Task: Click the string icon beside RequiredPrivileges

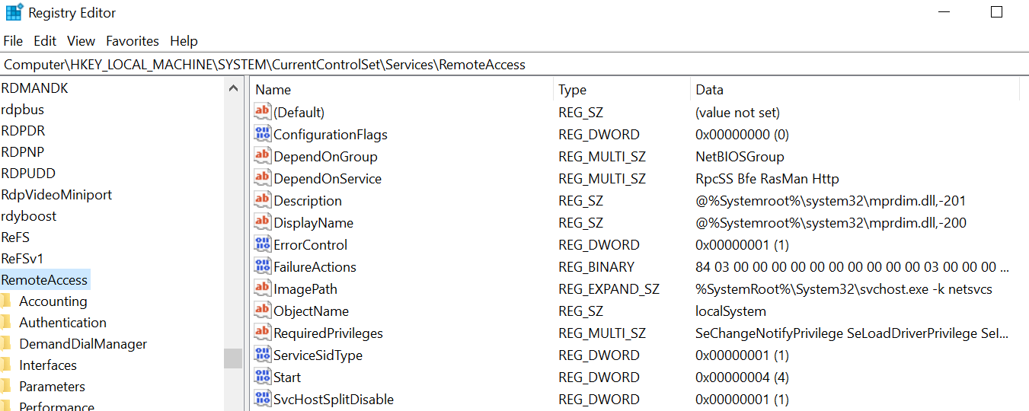Action: 263,333
